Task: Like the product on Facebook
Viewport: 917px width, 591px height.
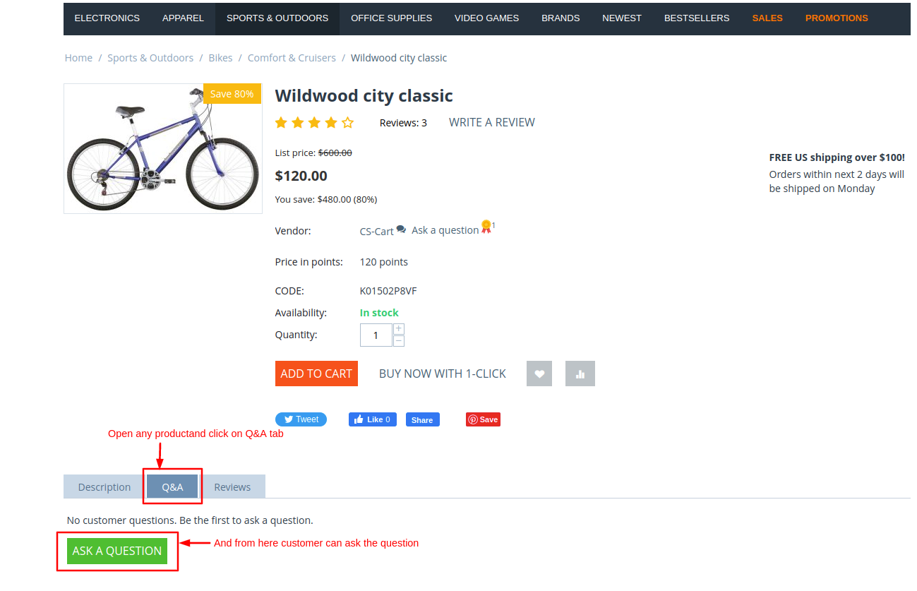Action: click(x=372, y=419)
